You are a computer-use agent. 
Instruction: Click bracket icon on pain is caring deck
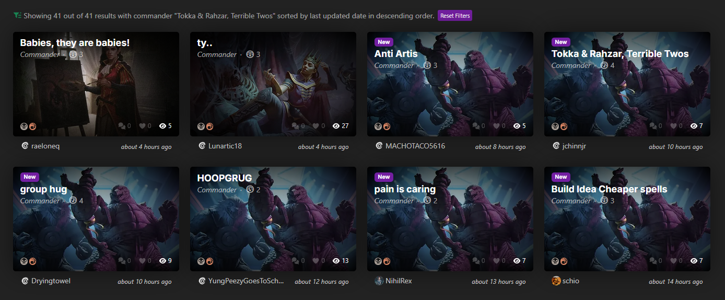pyautogui.click(x=427, y=201)
